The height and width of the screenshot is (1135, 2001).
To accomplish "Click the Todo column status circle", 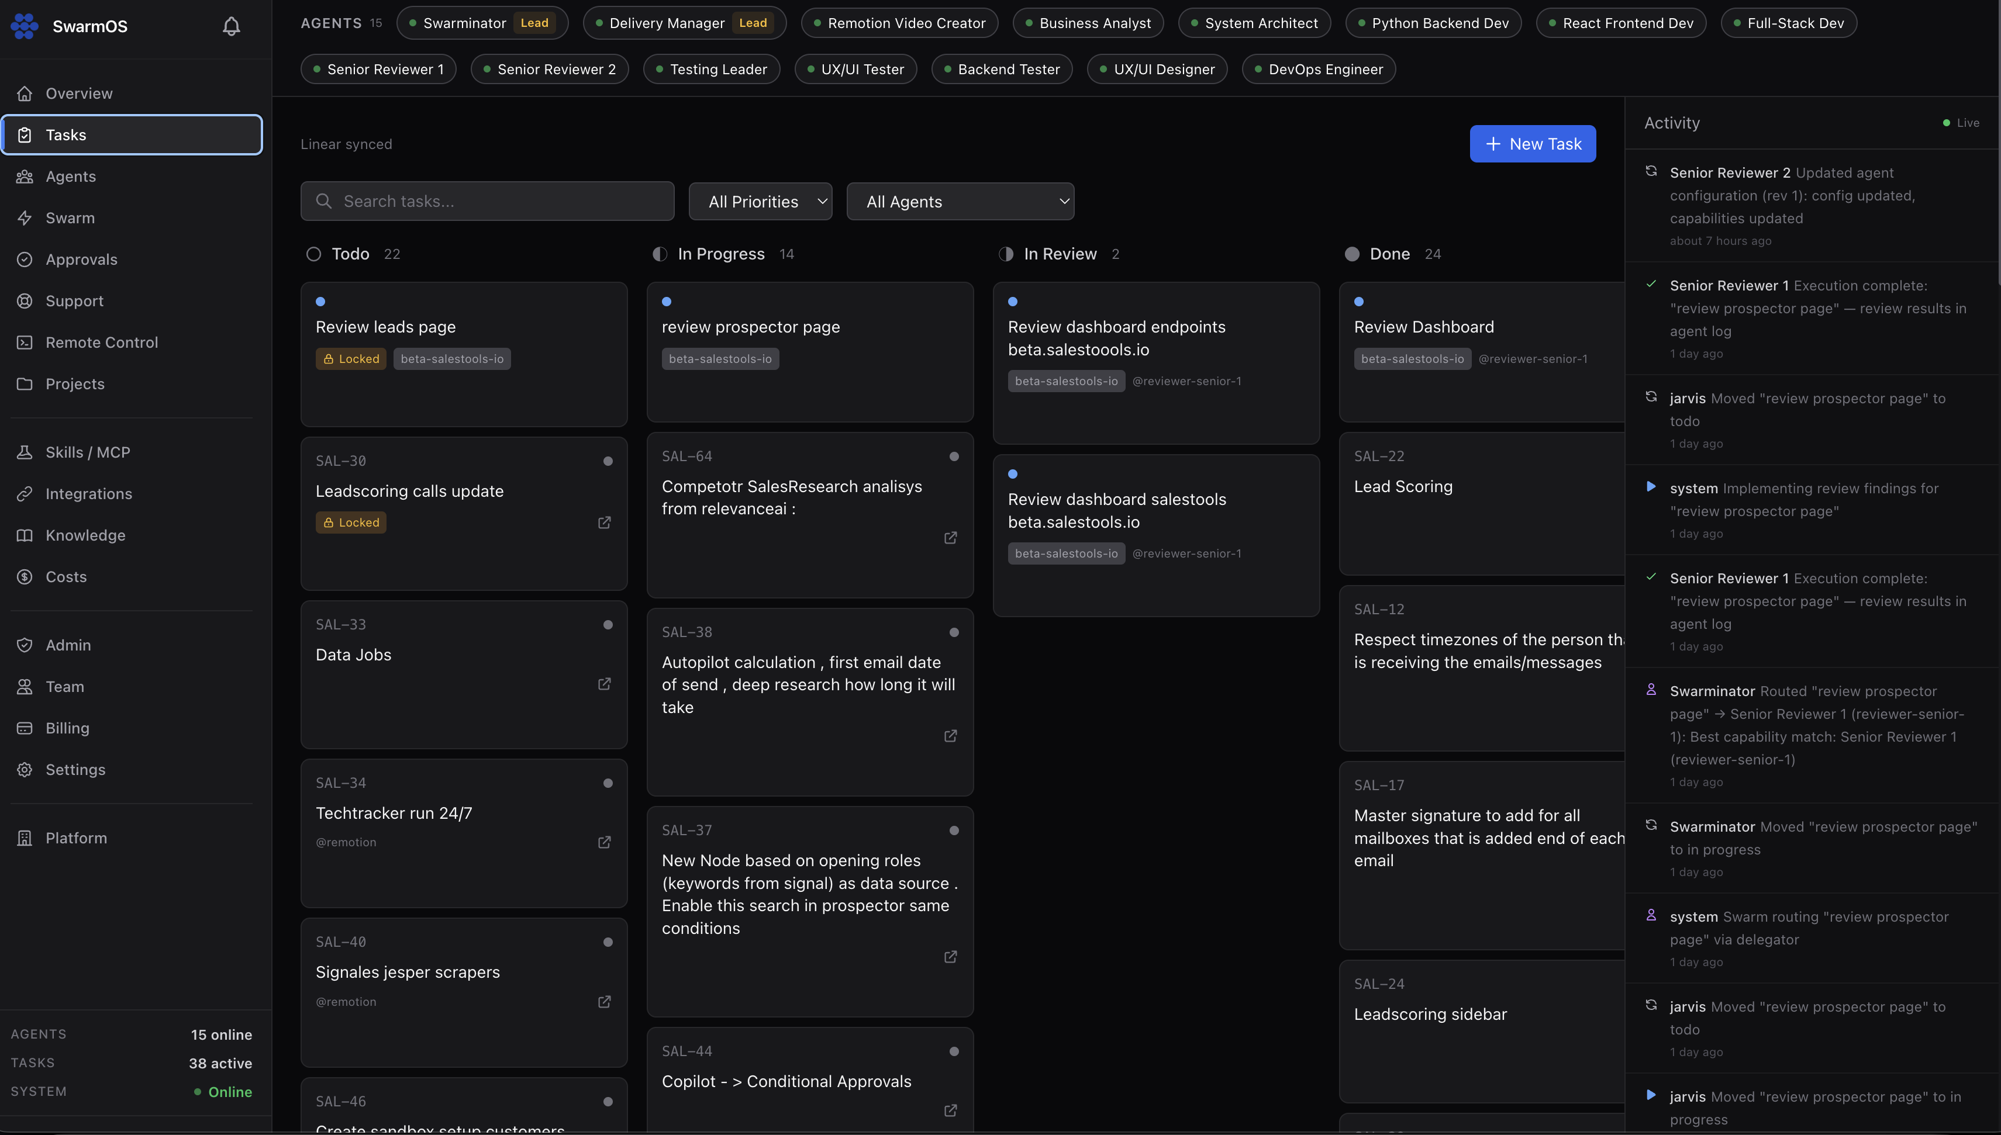I will pyautogui.click(x=313, y=254).
